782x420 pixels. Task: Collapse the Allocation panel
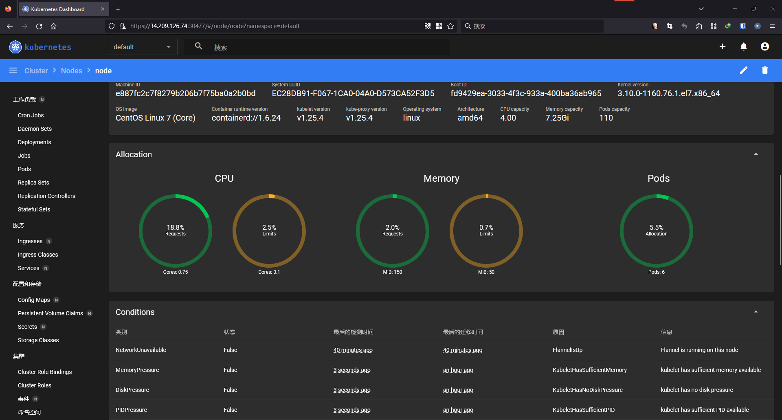pyautogui.click(x=756, y=154)
